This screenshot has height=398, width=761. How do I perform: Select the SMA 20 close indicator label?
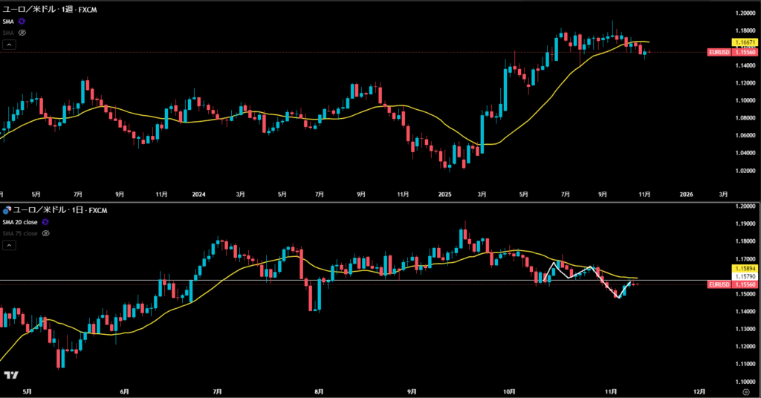(20, 222)
